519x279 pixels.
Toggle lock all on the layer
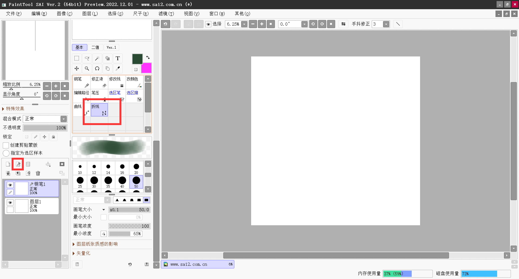tap(54, 137)
